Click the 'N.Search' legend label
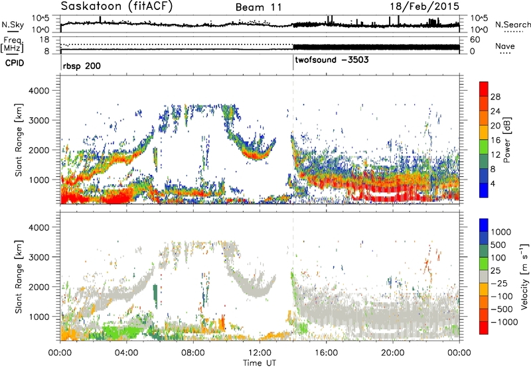 512,25
